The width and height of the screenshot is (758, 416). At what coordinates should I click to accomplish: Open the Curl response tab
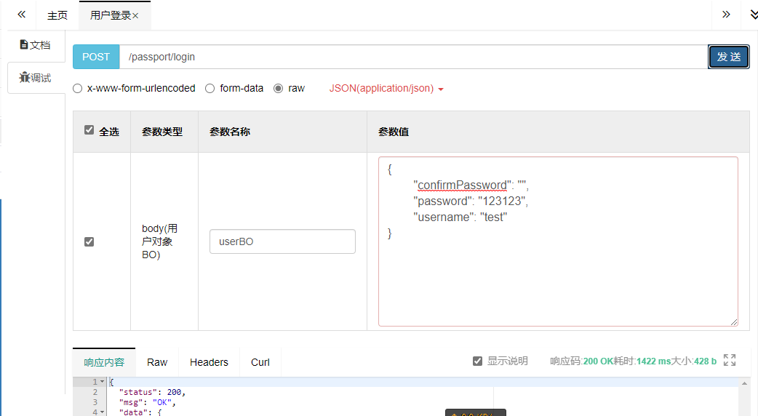pyautogui.click(x=260, y=362)
